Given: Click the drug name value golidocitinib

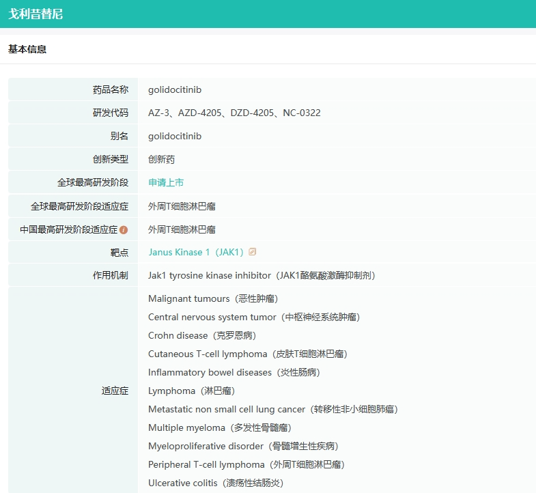Looking at the screenshot, I should (x=175, y=89).
